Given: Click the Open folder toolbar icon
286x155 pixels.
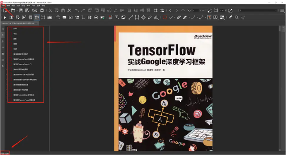Looking at the screenshot, I should [x=13, y=11].
